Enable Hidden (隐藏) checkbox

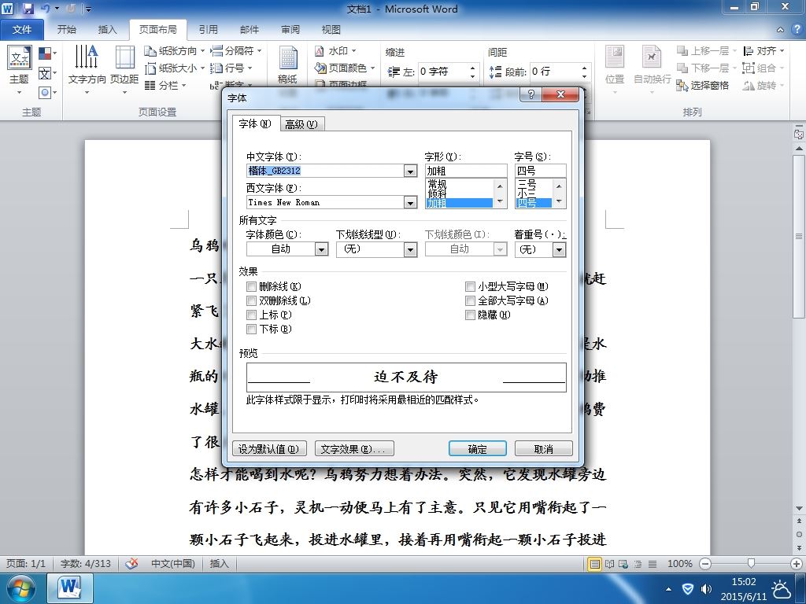pos(470,315)
